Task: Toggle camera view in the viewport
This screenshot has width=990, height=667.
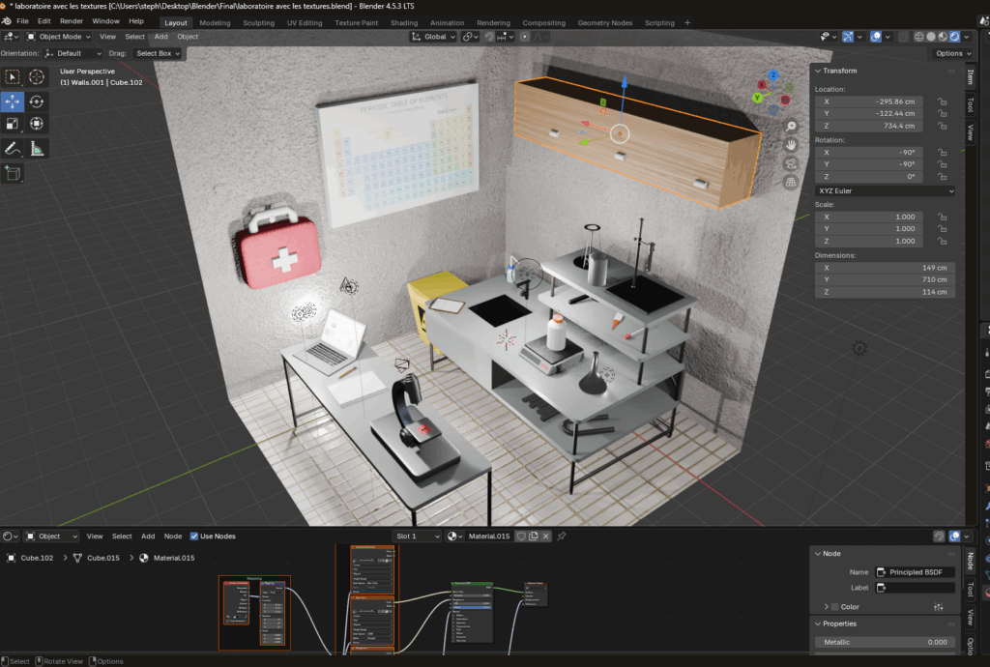Action: point(791,162)
